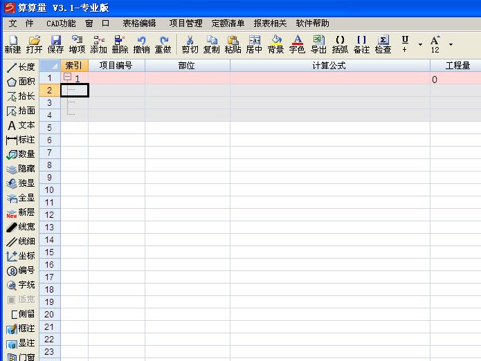Screen dimensions: 481x361
Task: Click the 检查 sigma check icon
Action: [383, 44]
